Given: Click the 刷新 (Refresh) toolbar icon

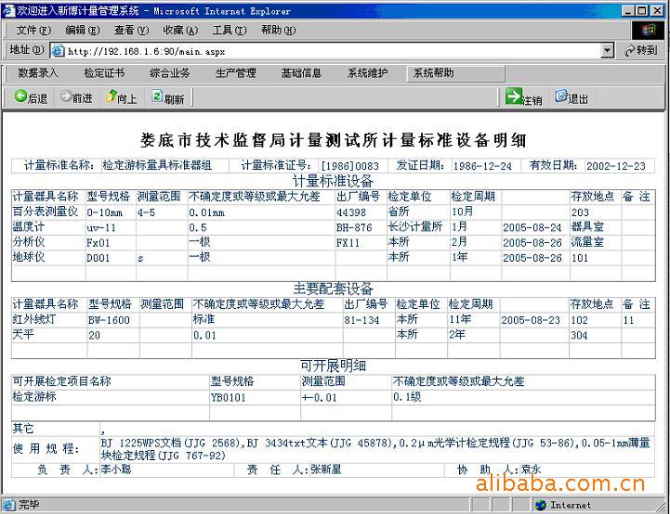Looking at the screenshot, I should [157, 97].
